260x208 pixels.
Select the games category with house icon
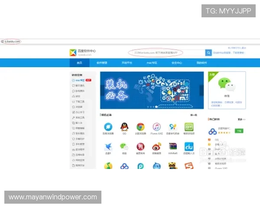point(76,96)
